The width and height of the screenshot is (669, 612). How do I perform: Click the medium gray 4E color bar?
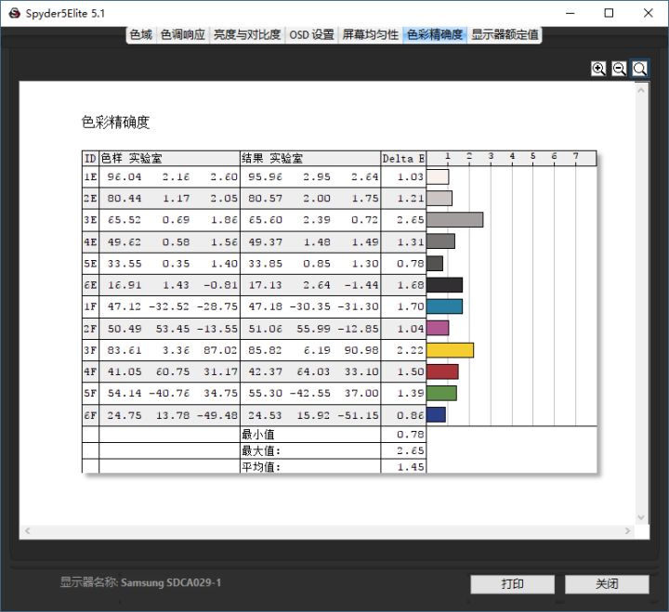tap(440, 241)
